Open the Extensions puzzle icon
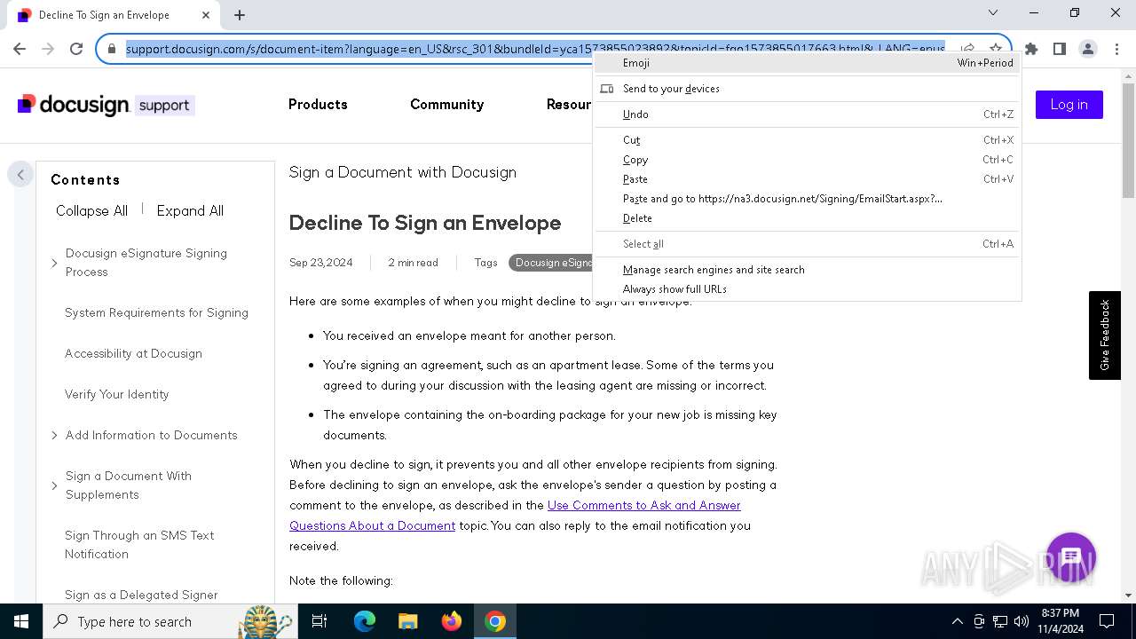This screenshot has height=639, width=1136. 1031,49
